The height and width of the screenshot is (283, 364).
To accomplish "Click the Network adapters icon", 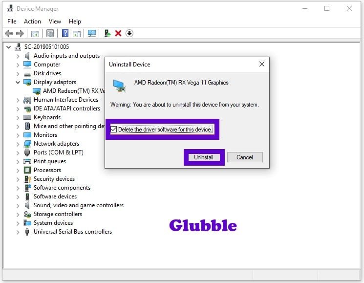I will pos(27,144).
